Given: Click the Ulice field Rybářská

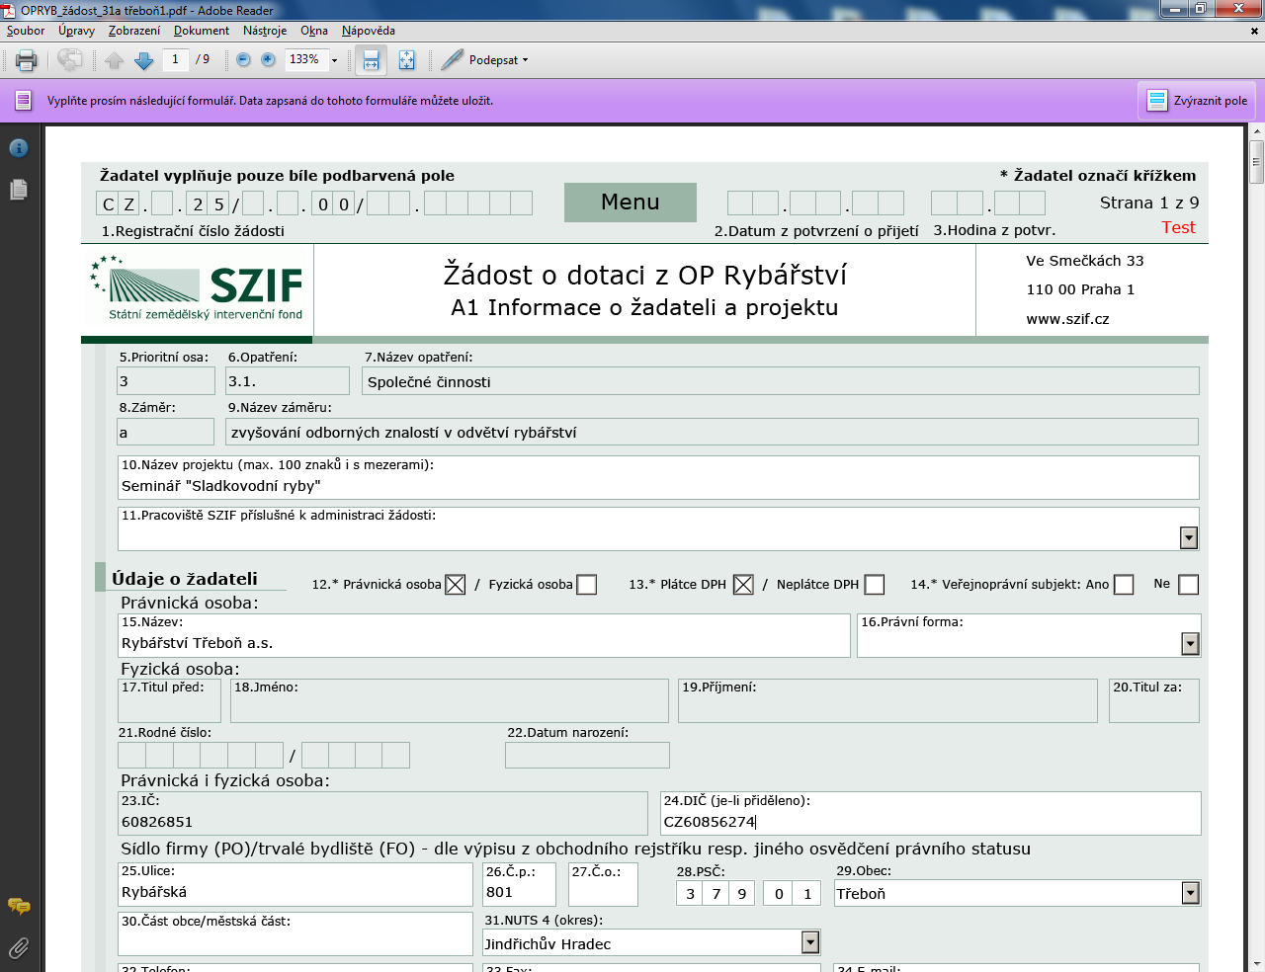Looking at the screenshot, I should click(295, 884).
